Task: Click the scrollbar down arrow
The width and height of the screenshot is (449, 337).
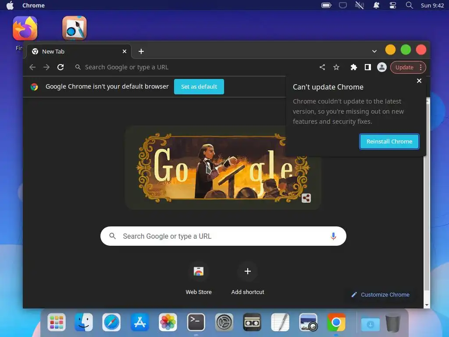Action: pos(427,305)
